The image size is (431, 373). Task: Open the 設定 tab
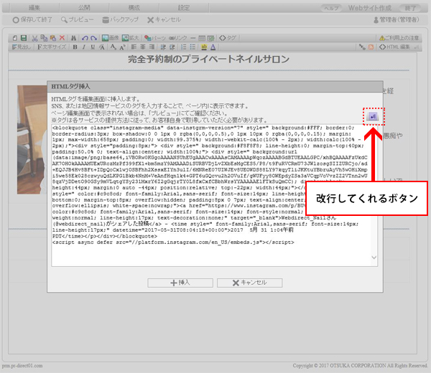[x=184, y=8]
